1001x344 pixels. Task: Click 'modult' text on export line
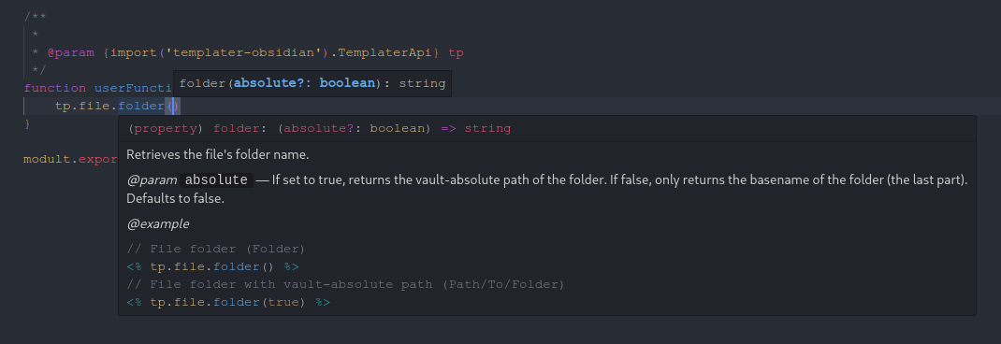(47, 159)
